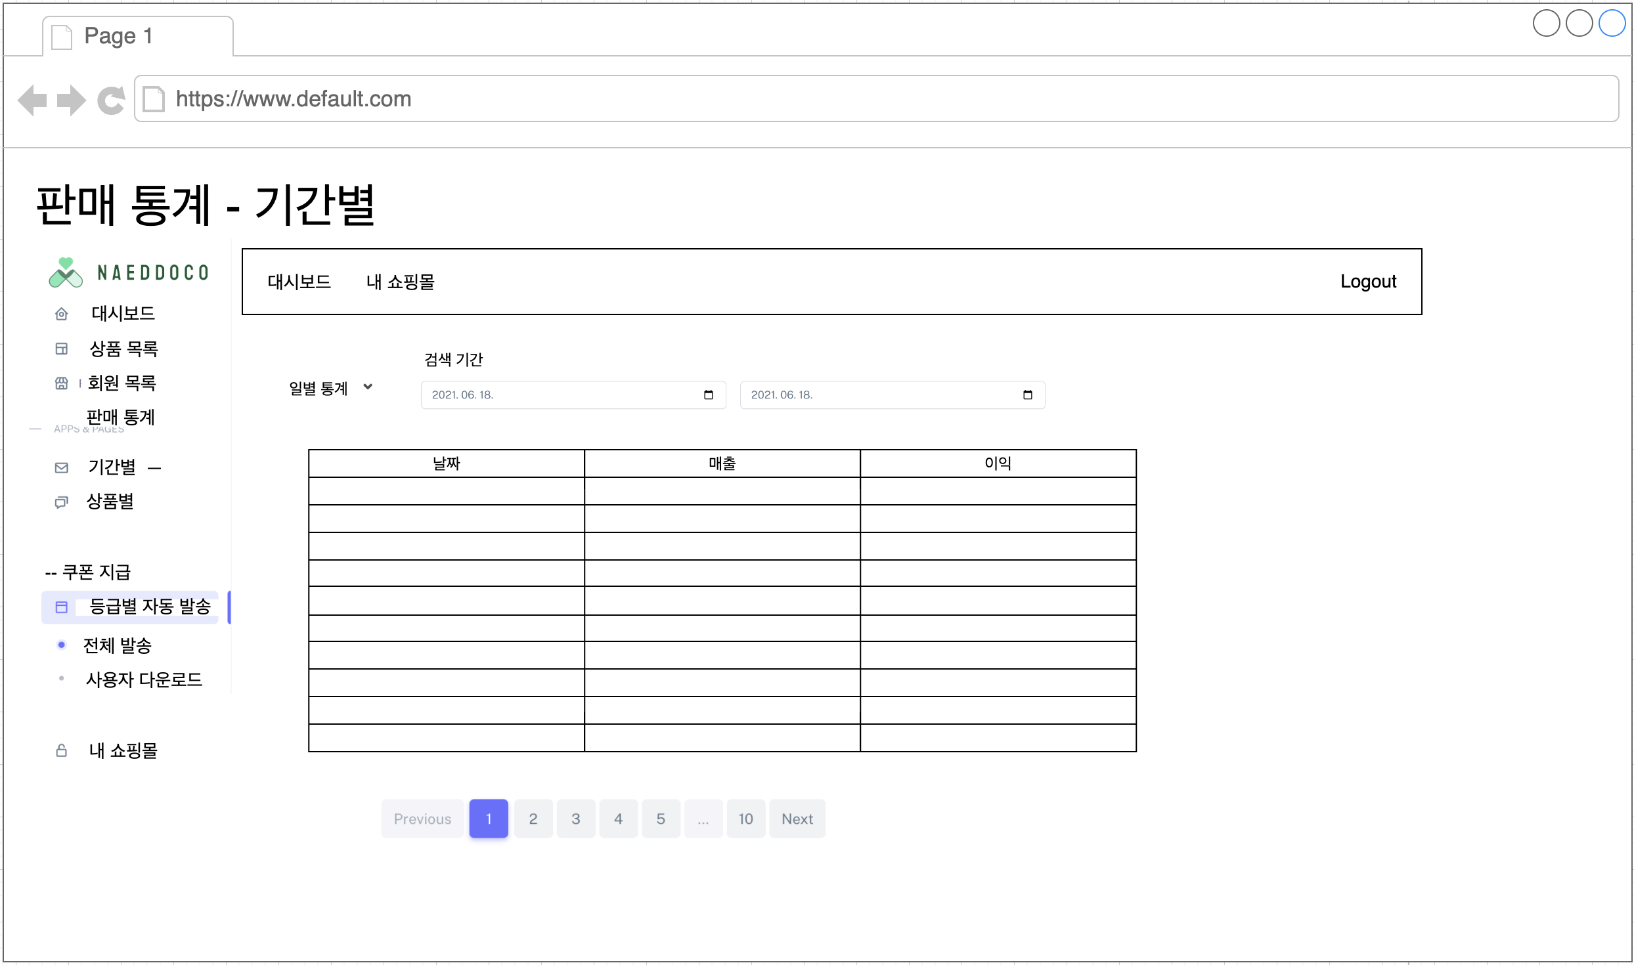The image size is (1634, 965).
Task: Open 대시보드 in the top navigation bar
Action: [x=299, y=282]
